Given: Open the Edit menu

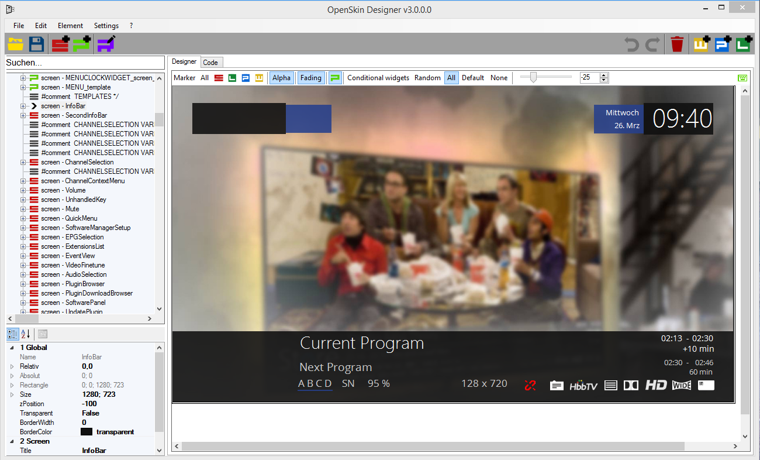Looking at the screenshot, I should point(41,26).
